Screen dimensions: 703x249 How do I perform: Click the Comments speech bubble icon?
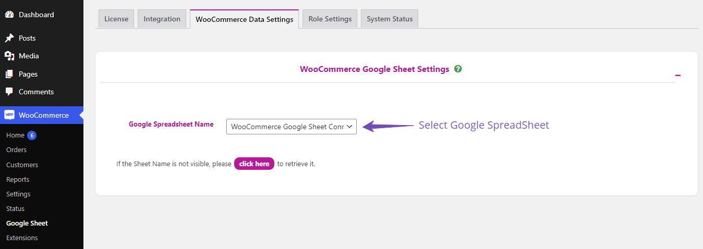point(9,92)
